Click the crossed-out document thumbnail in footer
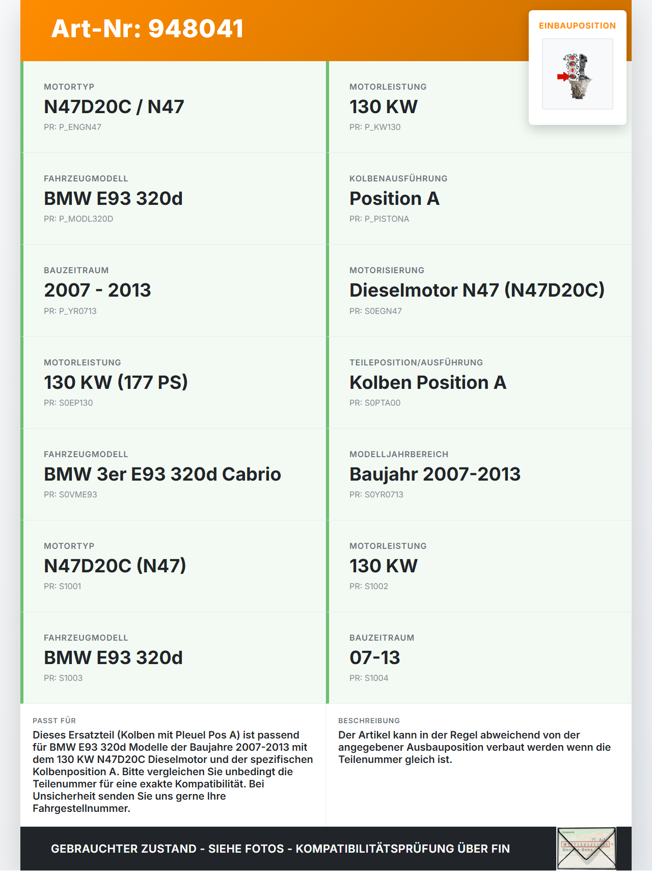 586,848
